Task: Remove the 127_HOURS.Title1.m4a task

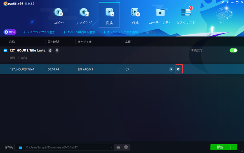Action: (x=57, y=50)
